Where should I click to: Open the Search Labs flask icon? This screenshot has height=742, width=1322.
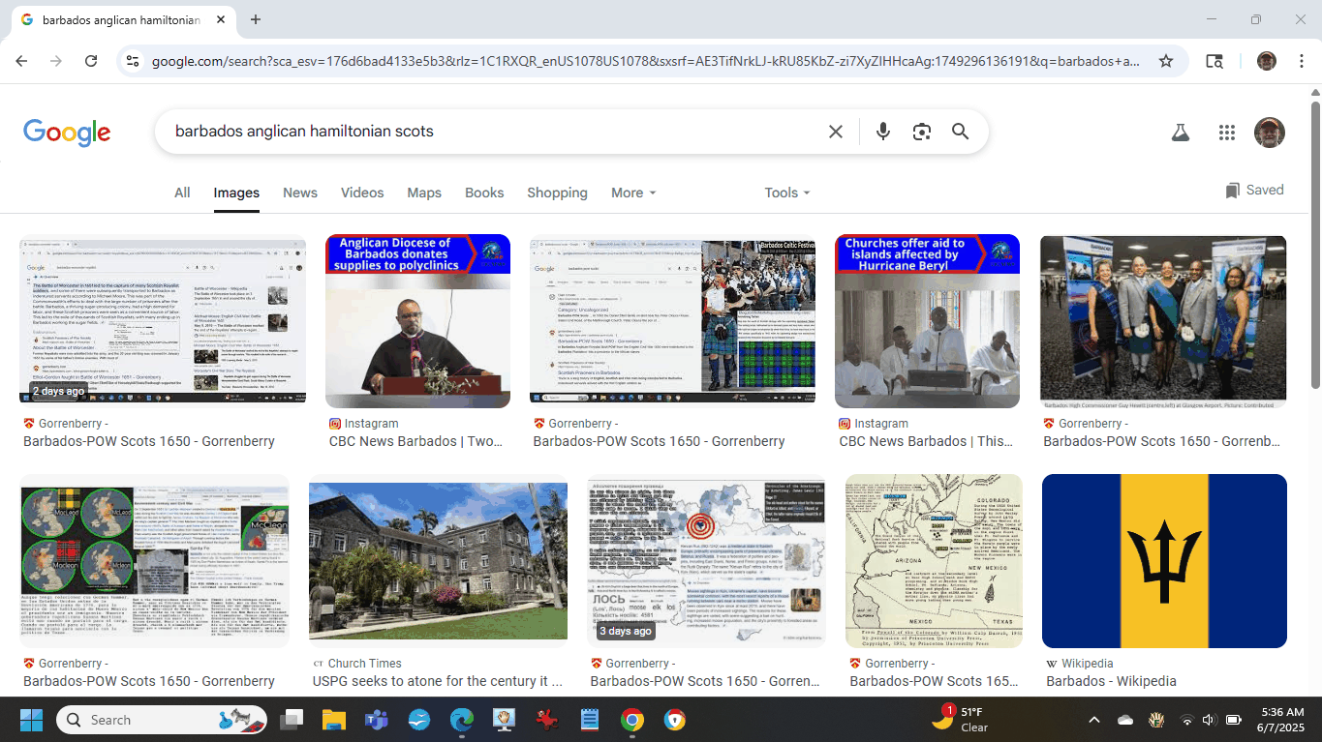pos(1180,133)
